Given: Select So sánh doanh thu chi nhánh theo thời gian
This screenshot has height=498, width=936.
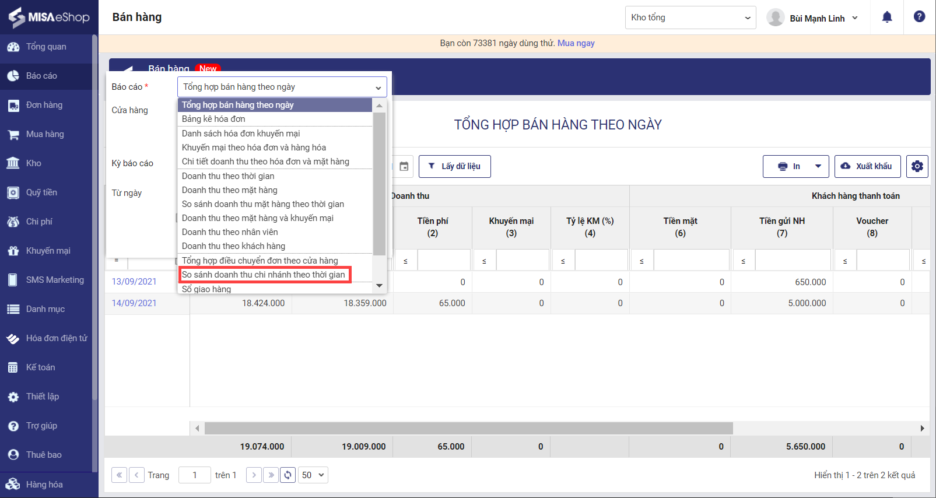Looking at the screenshot, I should click(264, 275).
